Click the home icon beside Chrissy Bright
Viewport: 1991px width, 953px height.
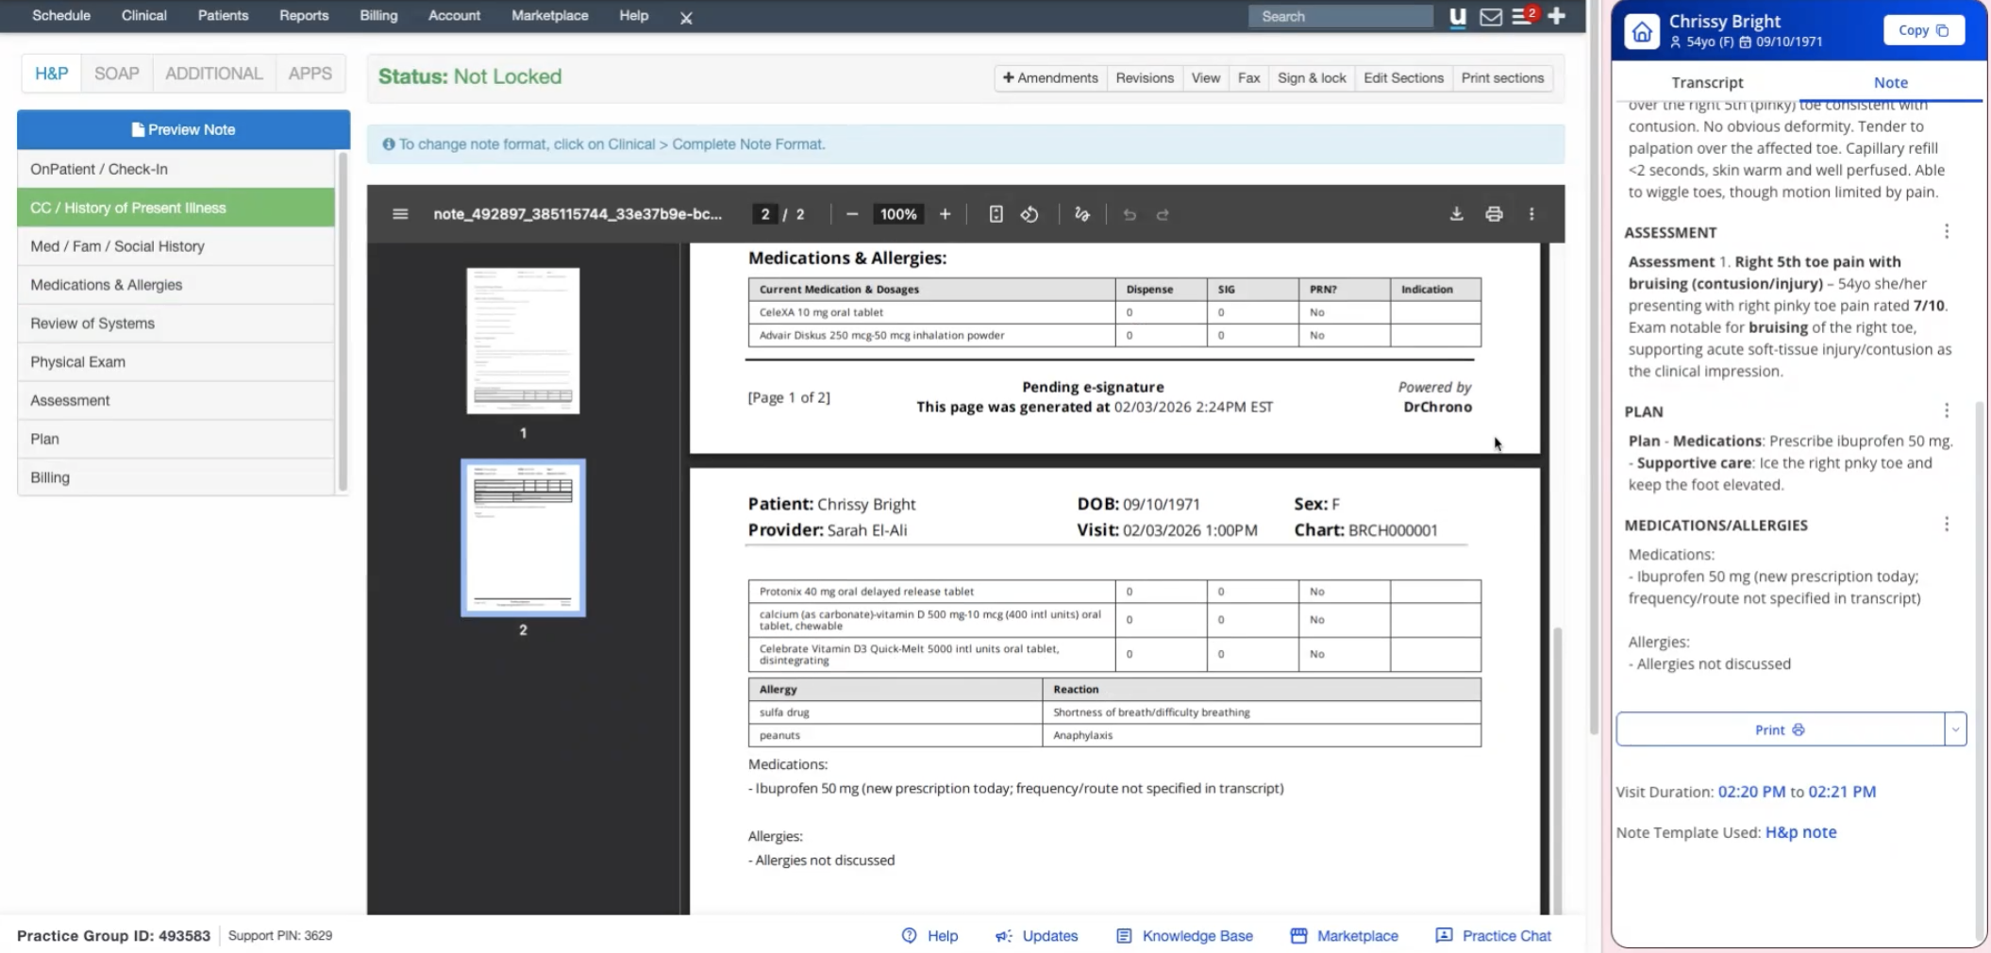(1642, 31)
